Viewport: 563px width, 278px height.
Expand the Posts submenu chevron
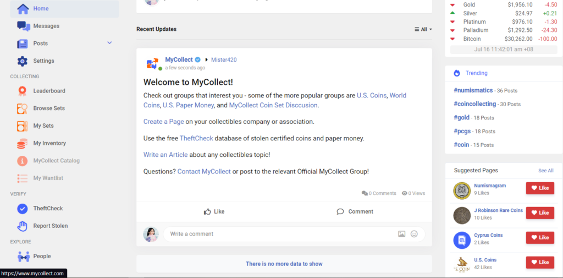109,43
